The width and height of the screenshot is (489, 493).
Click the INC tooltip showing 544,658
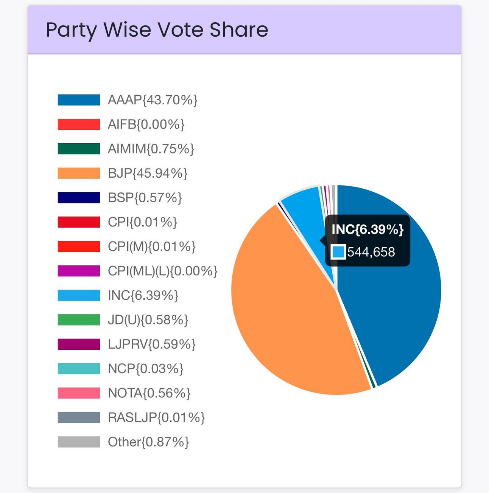click(368, 240)
